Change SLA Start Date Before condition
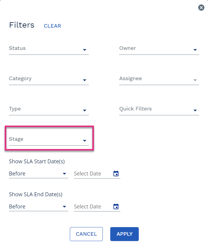The width and height of the screenshot is (208, 247). coord(38,174)
